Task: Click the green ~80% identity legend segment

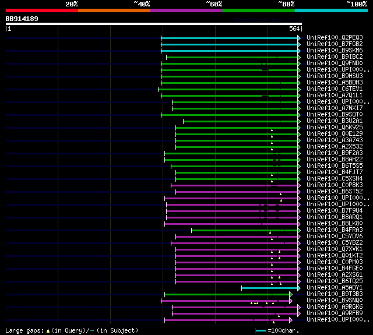Action: coord(259,10)
